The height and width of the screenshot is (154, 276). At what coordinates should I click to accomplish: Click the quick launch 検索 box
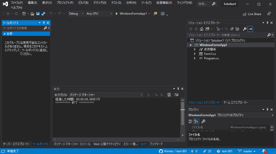(x=207, y=4)
